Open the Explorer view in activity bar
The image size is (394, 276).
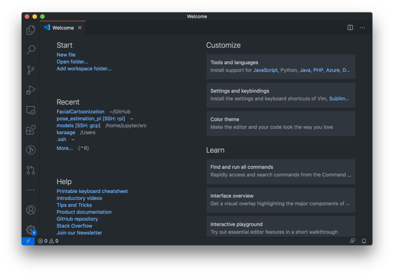pos(31,30)
